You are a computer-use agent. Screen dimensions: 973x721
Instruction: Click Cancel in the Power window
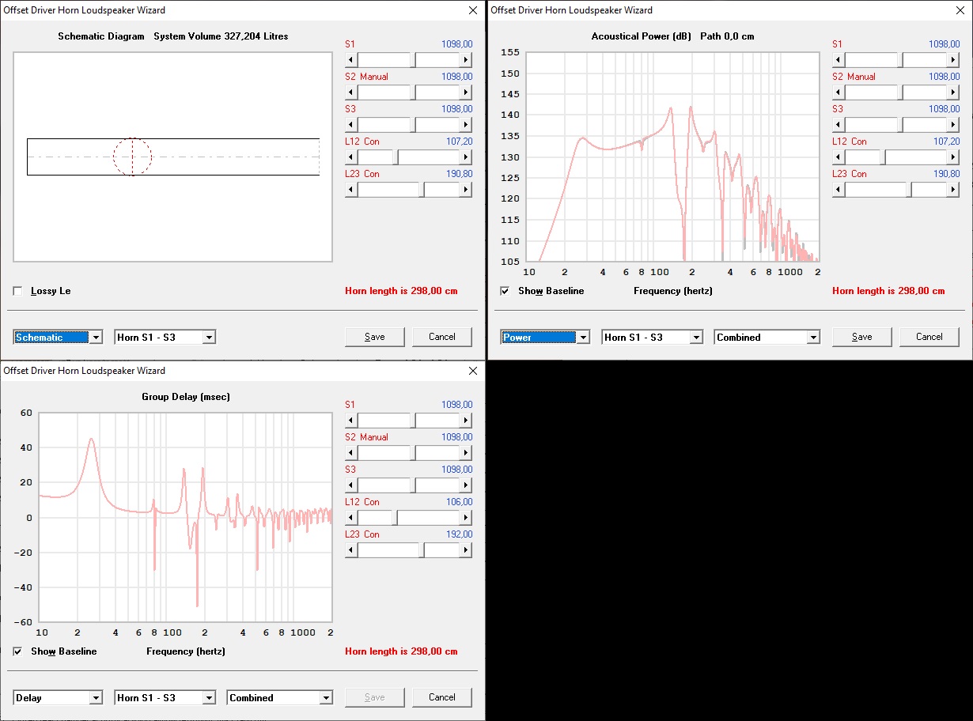pyautogui.click(x=929, y=337)
